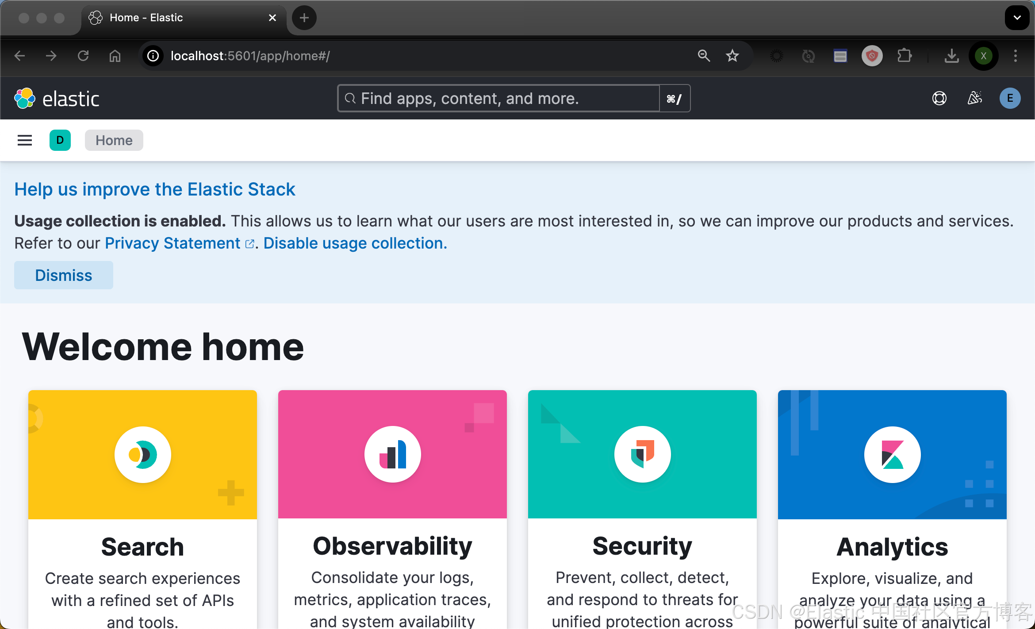Open the Privacy Statement link

click(180, 243)
